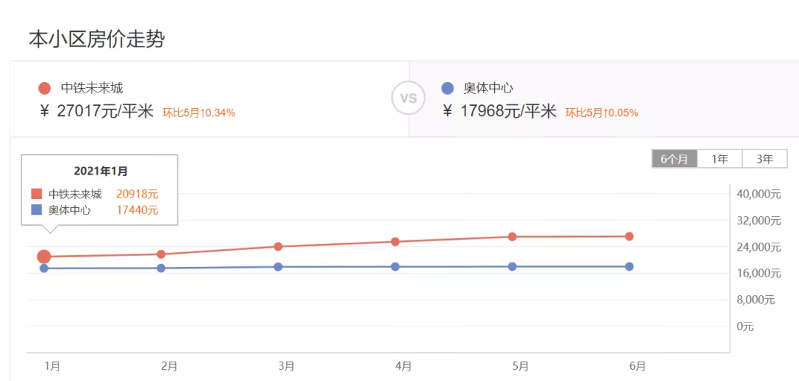Switch to the 3年 time range
This screenshot has width=799, height=381.
764,159
